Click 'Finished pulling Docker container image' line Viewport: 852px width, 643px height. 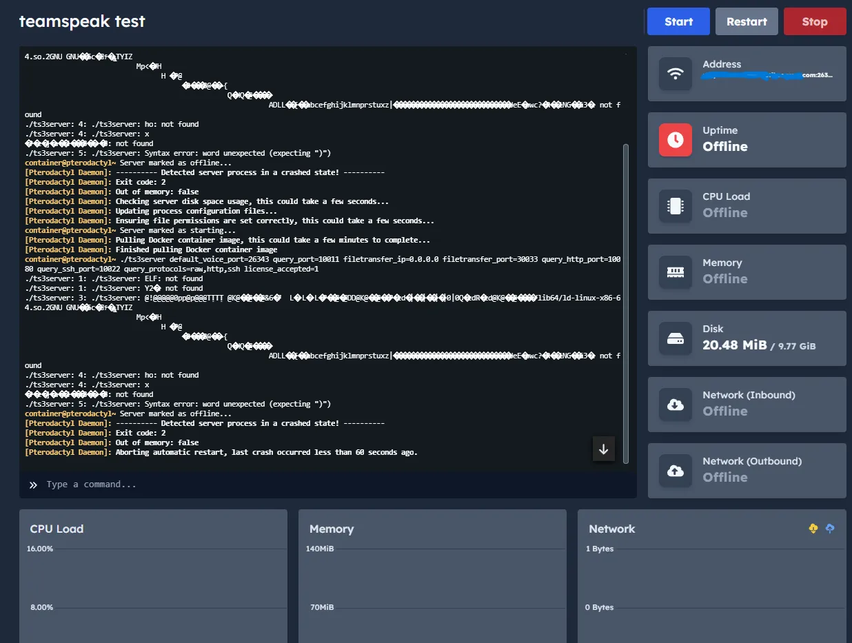[x=151, y=249]
